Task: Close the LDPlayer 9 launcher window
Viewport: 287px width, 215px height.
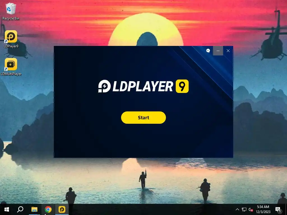Action: (228, 51)
